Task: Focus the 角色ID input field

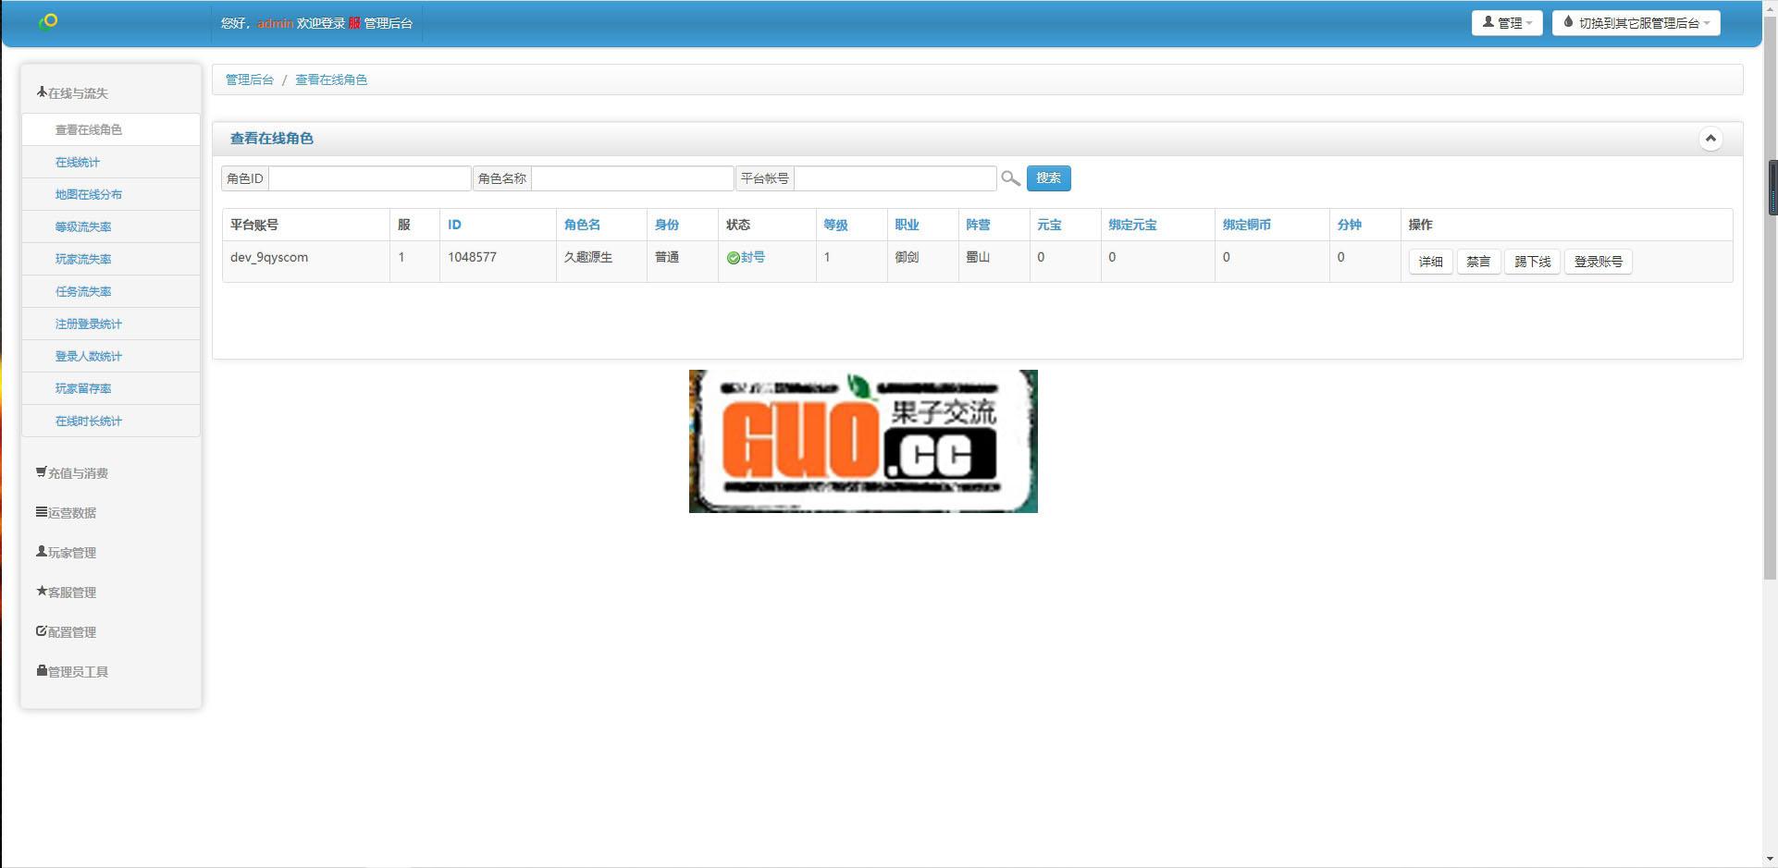Action: (369, 178)
